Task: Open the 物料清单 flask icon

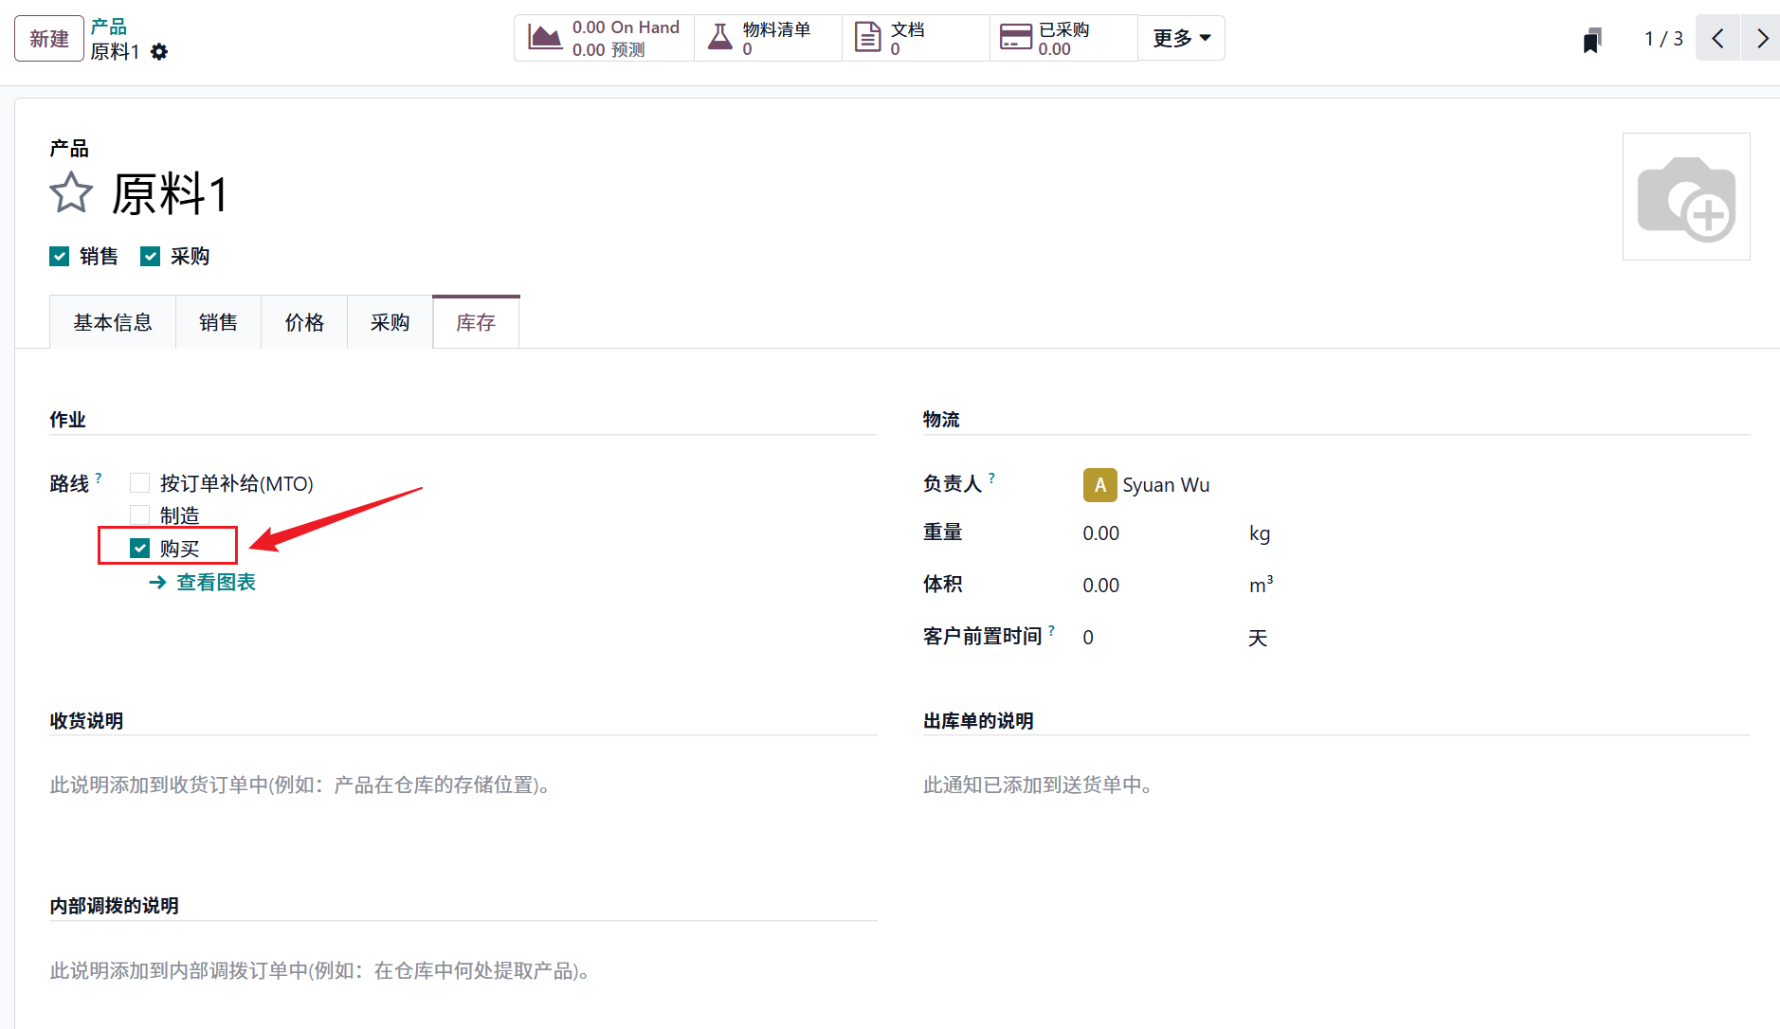Action: tap(720, 38)
